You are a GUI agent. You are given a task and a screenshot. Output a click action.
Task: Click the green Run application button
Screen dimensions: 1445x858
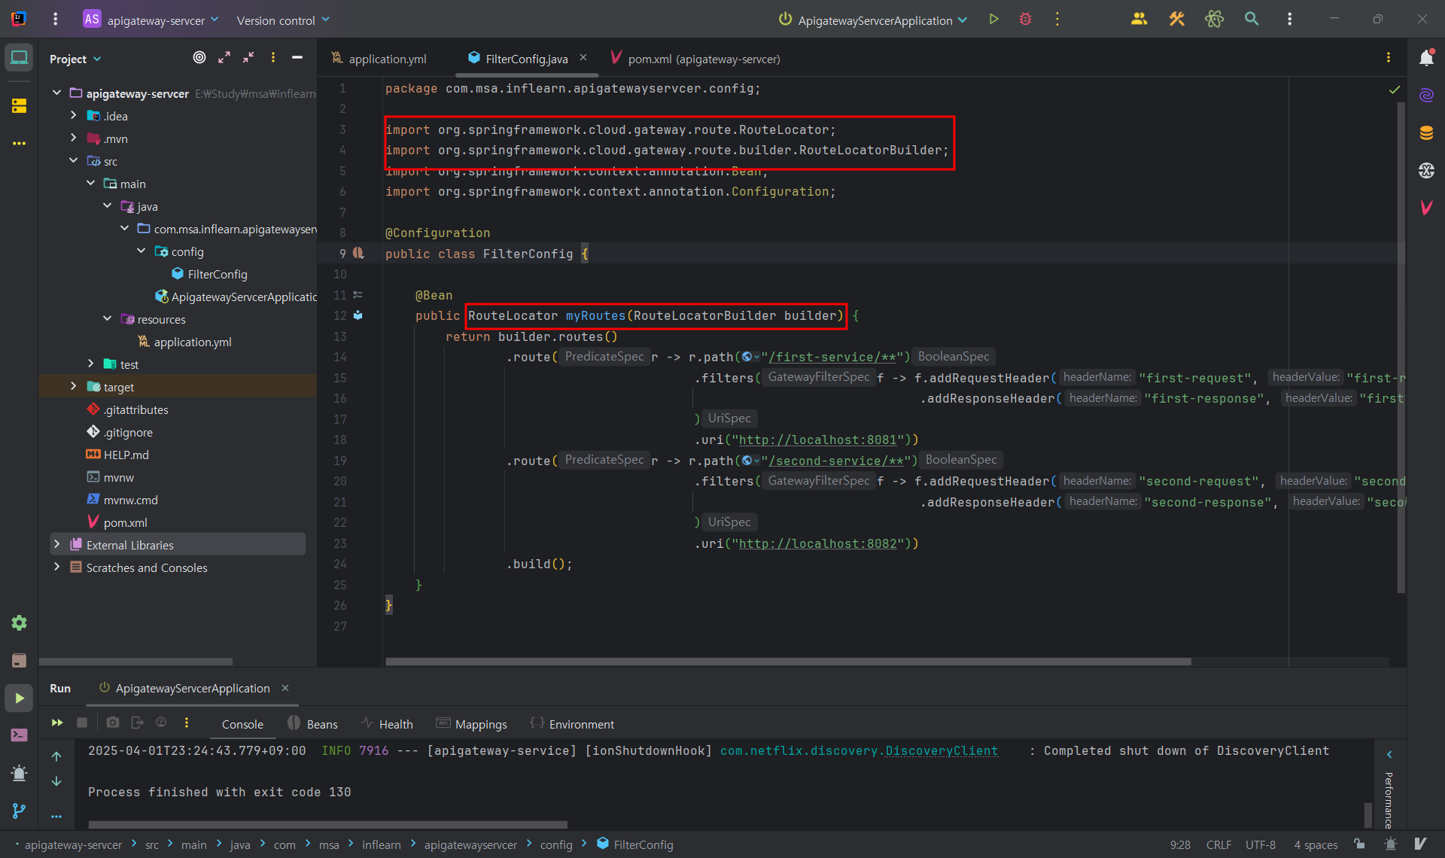[993, 20]
